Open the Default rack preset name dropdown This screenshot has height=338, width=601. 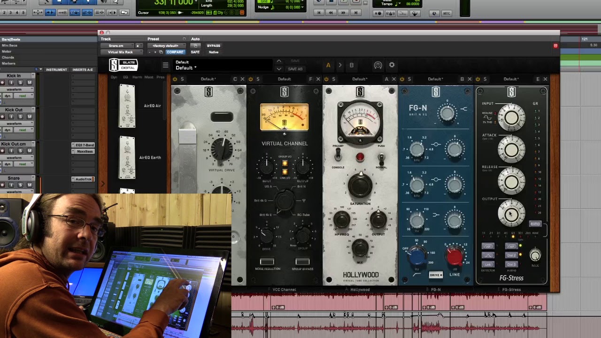(223, 65)
